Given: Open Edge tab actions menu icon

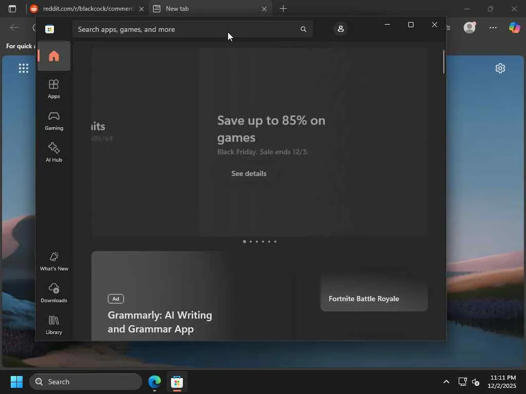Looking at the screenshot, I should 12,9.
